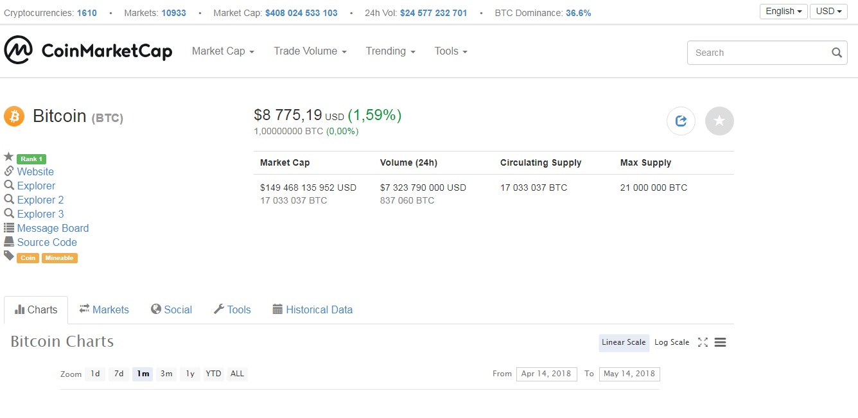Open the Tools tab below coin info
Screen dimensions: 858x418
(232, 309)
